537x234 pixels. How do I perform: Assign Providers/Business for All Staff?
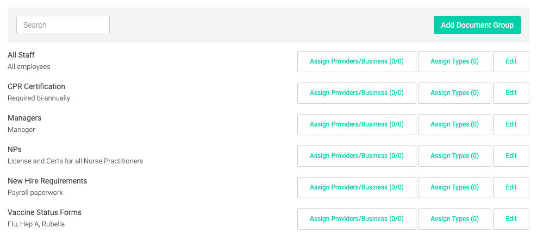(x=357, y=61)
